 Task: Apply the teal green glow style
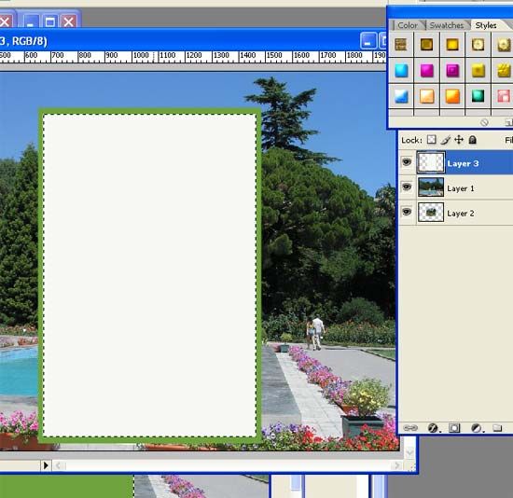pyautogui.click(x=478, y=96)
